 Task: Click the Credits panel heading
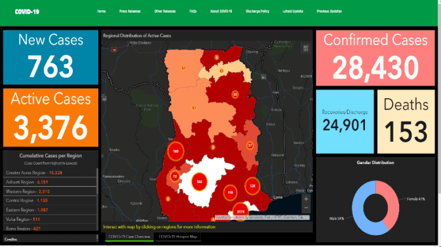[x=11, y=239]
